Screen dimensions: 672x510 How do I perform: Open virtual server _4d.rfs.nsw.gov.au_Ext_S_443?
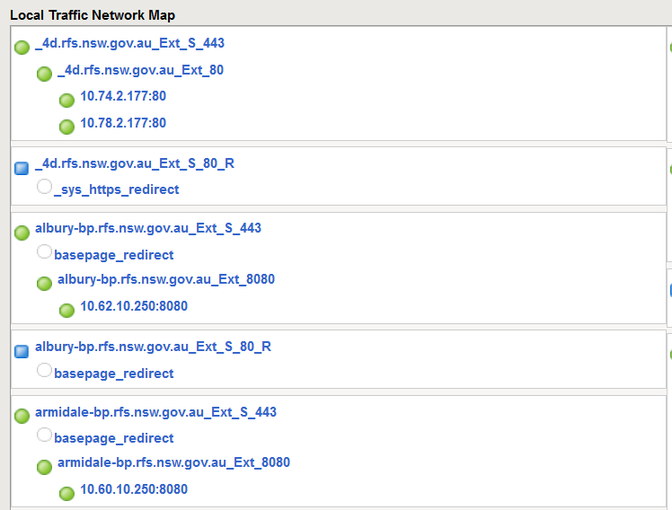click(129, 43)
